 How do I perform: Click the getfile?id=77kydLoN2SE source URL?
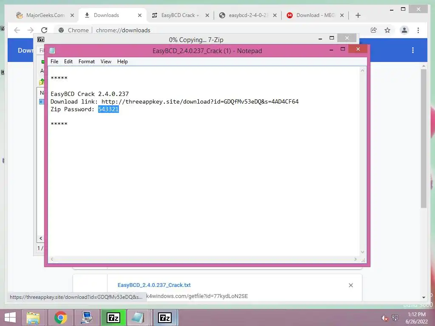(x=197, y=296)
